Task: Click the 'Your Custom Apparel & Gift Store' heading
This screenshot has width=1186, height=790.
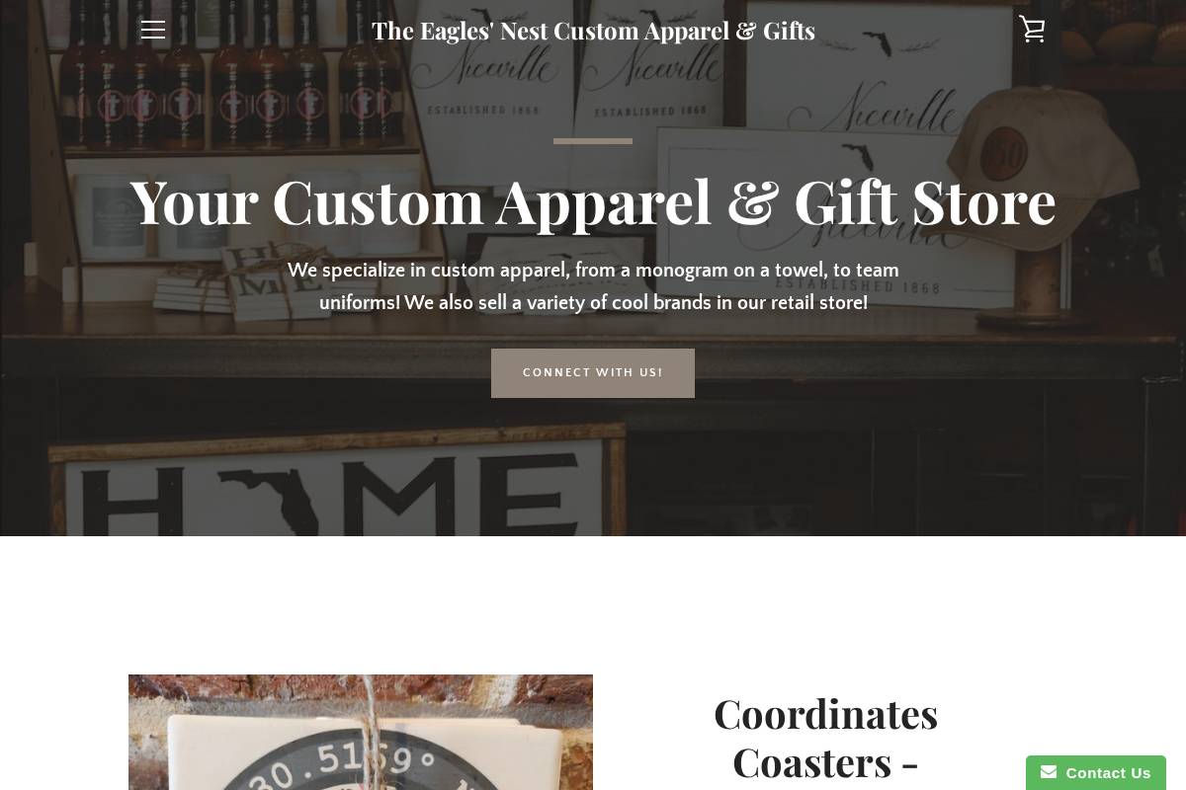Action: (593, 201)
